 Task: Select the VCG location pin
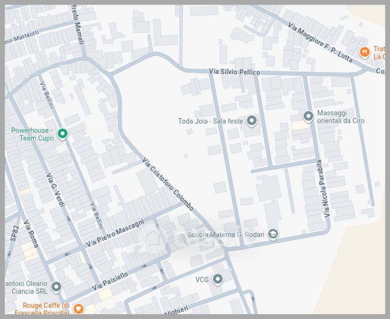pos(217,279)
